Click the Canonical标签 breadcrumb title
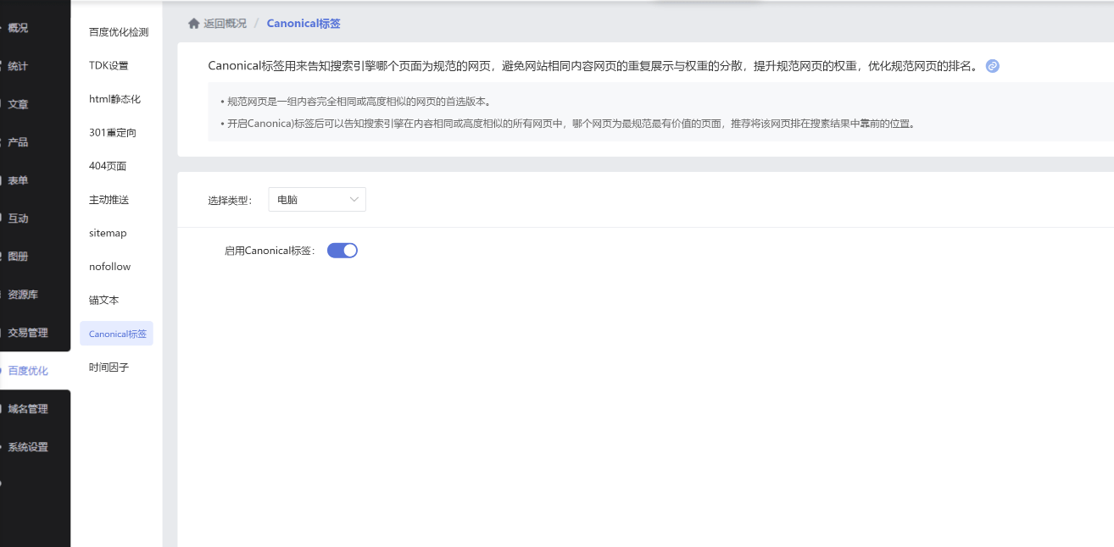The image size is (1114, 547). pos(304,24)
